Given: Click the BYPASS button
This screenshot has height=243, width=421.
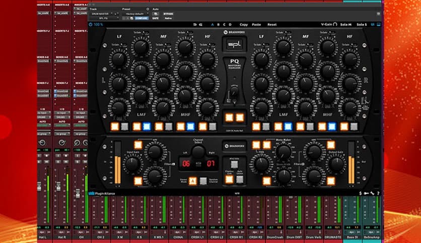Looking at the screenshot, I should [168, 14].
